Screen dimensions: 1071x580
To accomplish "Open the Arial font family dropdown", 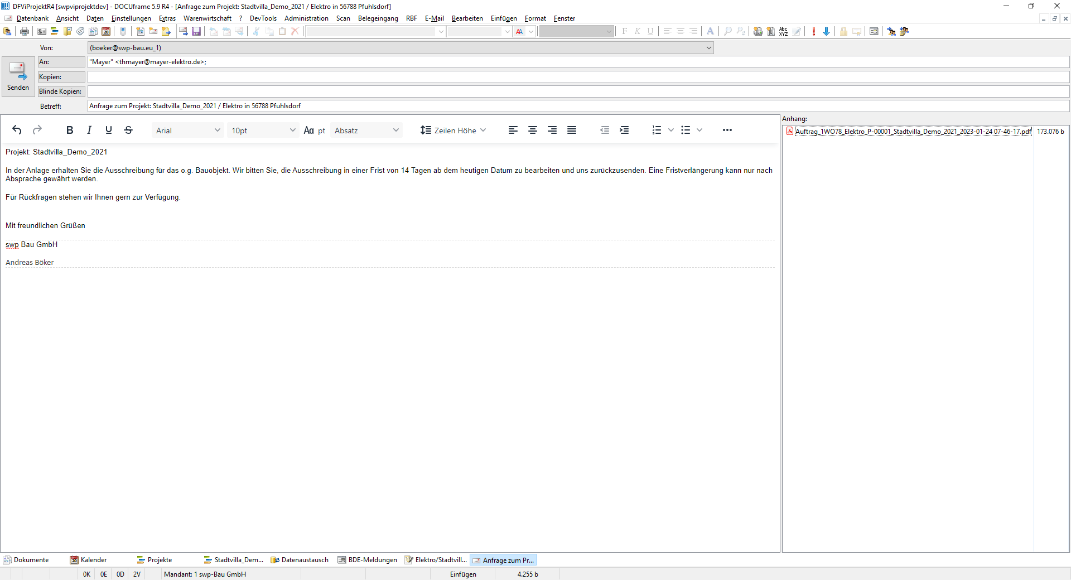I will [188, 130].
